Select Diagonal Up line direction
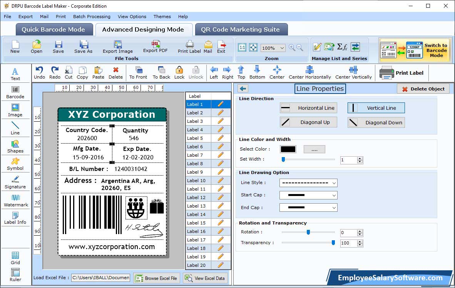Viewport: 455px width, 288px height. 308,122
